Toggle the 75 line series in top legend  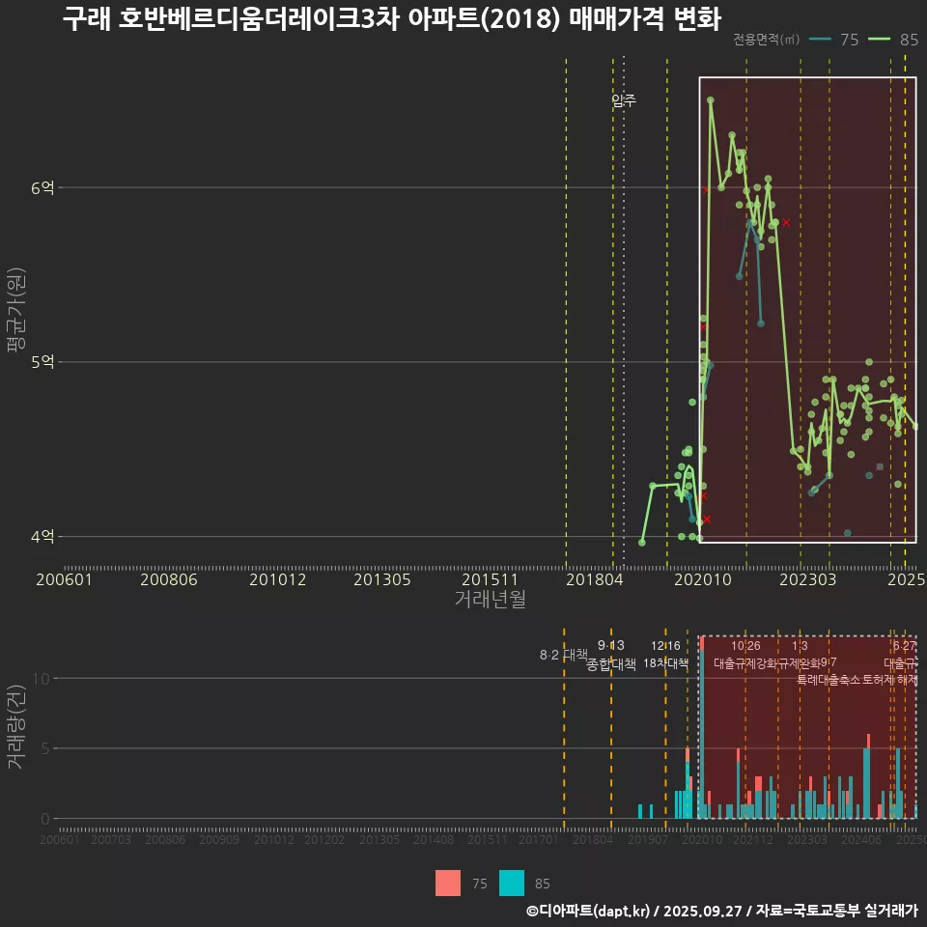[x=834, y=40]
